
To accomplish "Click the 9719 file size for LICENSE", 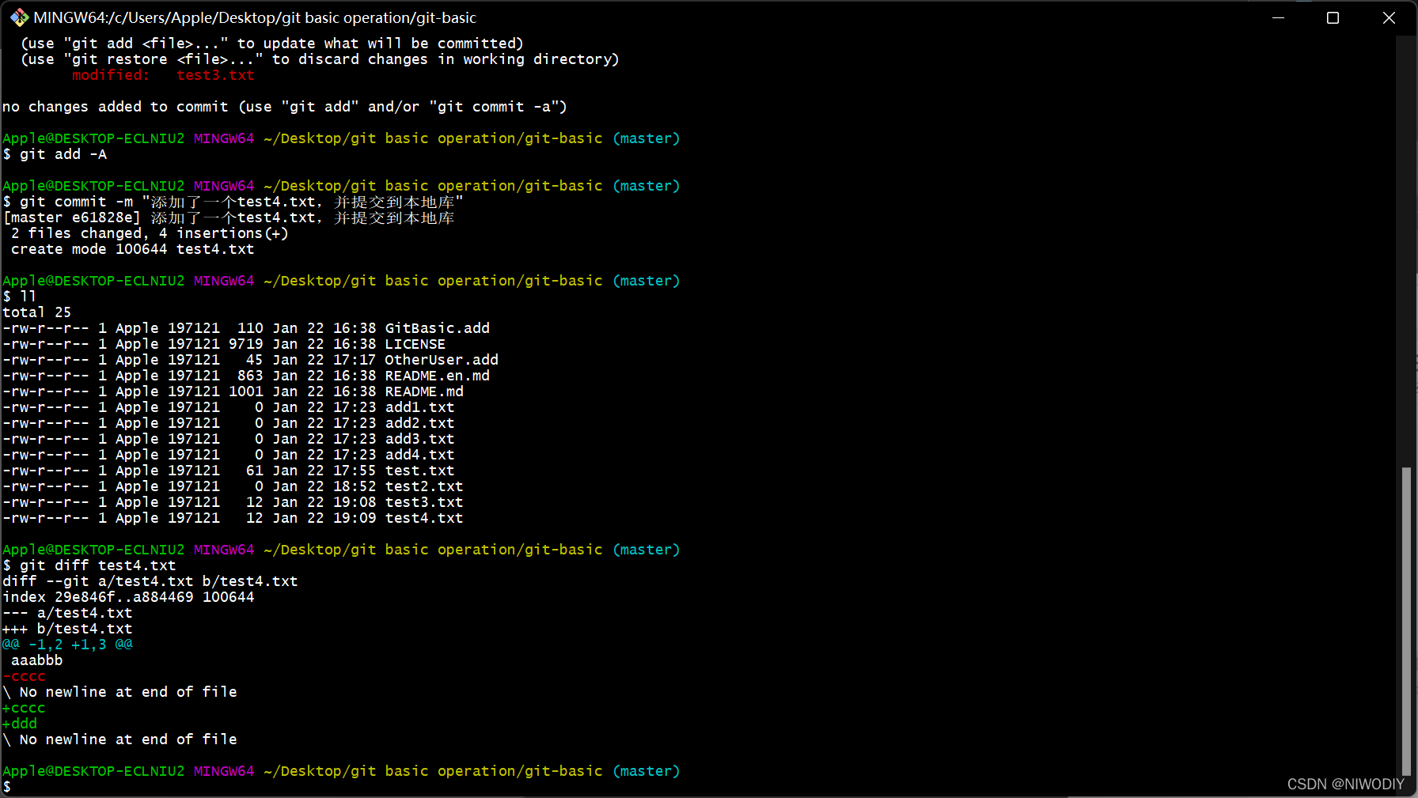I will click(246, 344).
